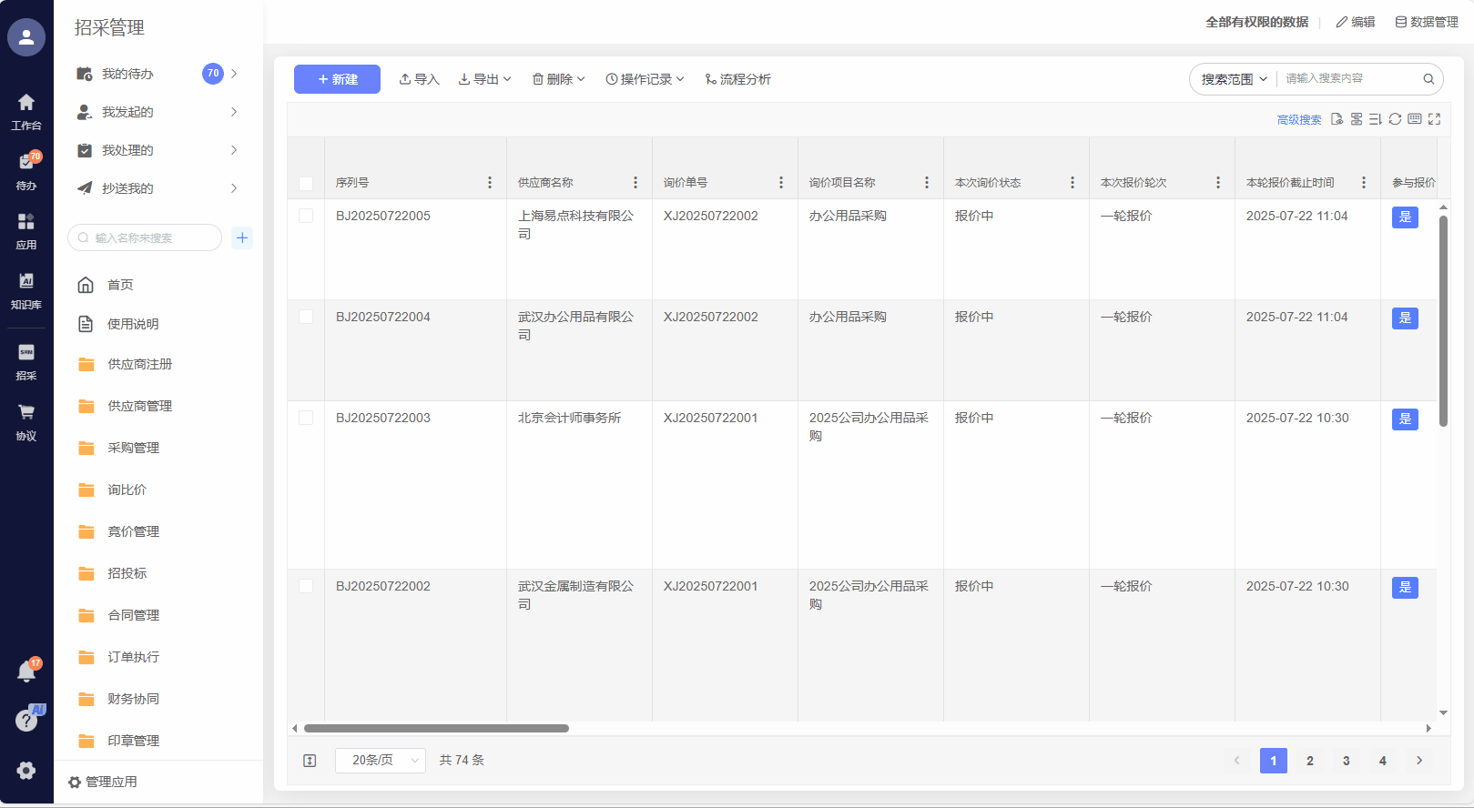This screenshot has width=1474, height=808.
Task: Open the 20条/页 page size dropdown
Action: point(380,761)
